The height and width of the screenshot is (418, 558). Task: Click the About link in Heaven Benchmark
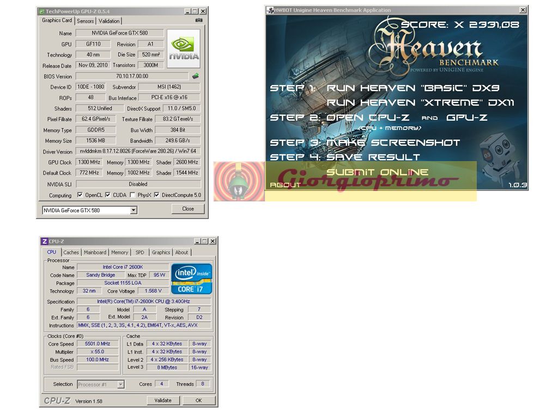pos(286,185)
